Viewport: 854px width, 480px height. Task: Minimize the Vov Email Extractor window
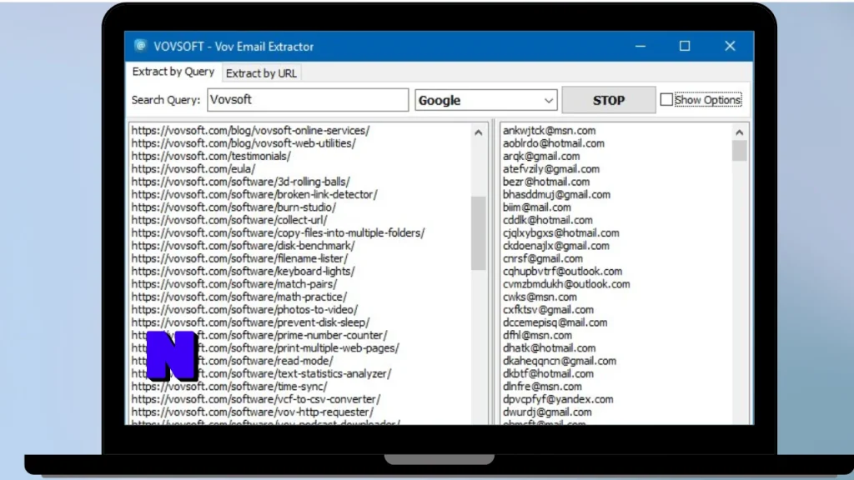click(640, 47)
